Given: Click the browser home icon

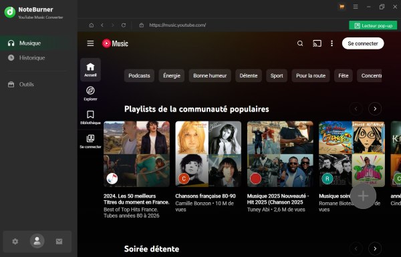Looking at the screenshot, I should 92,25.
